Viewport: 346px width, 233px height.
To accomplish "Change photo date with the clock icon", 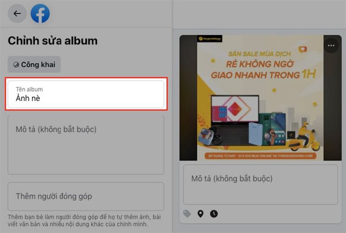I will tap(214, 214).
